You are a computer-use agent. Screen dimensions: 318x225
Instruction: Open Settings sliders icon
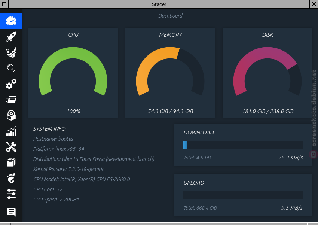click(11, 194)
